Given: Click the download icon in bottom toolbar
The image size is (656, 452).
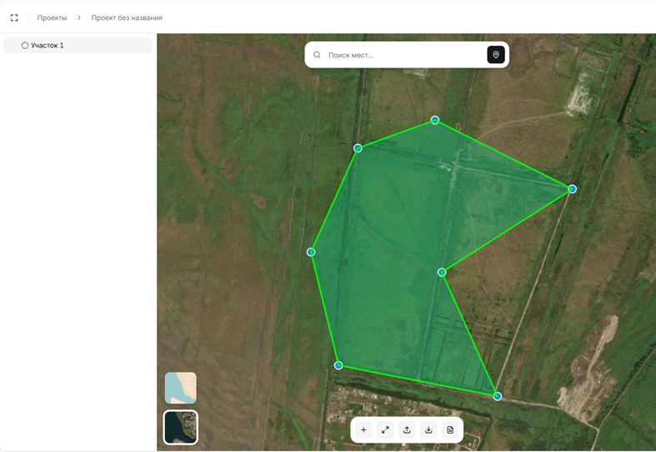Looking at the screenshot, I should pyautogui.click(x=428, y=429).
